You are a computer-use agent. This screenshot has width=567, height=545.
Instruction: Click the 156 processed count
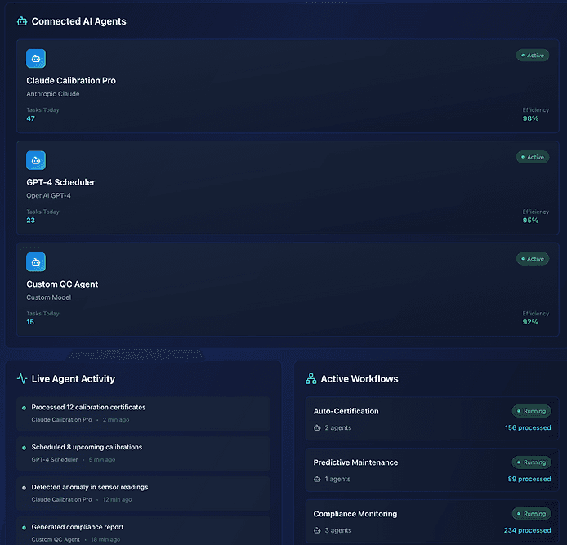point(528,428)
